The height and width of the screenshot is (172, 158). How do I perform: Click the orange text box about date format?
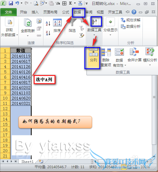pos(55,122)
